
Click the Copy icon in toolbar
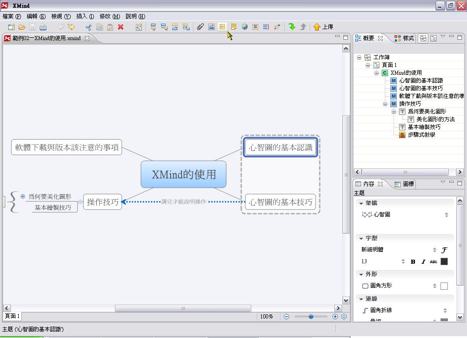tap(99, 27)
